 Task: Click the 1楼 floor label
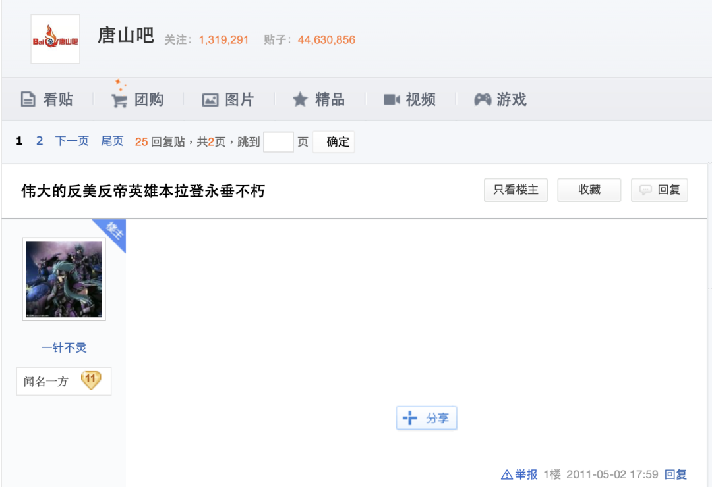[x=552, y=474]
